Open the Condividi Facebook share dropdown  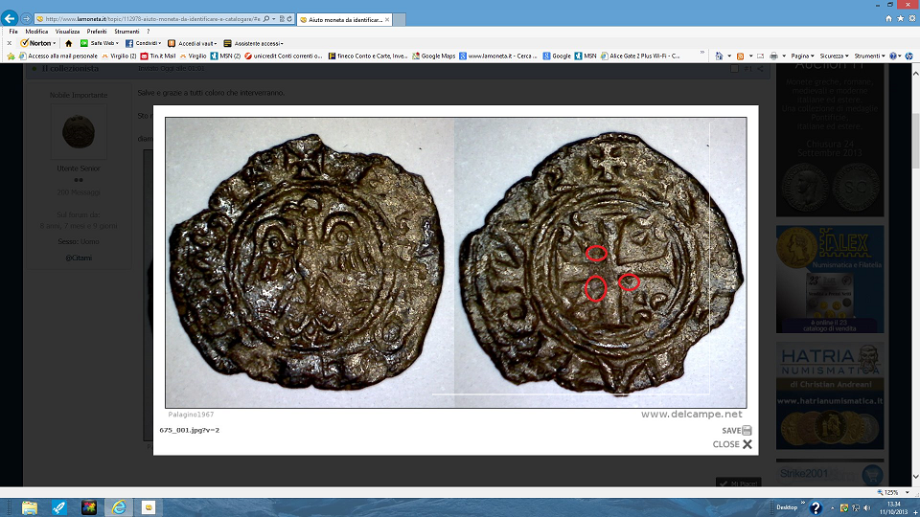(x=143, y=43)
